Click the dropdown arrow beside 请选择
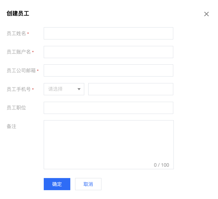This screenshot has width=218, height=199. coord(79,89)
